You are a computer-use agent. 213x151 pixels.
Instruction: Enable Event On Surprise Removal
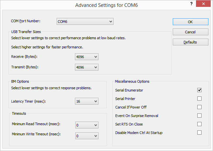(199, 116)
